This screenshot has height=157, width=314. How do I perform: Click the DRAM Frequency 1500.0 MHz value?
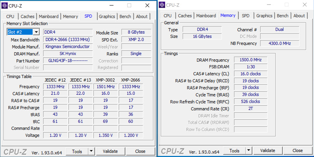pyautogui.click(x=251, y=60)
